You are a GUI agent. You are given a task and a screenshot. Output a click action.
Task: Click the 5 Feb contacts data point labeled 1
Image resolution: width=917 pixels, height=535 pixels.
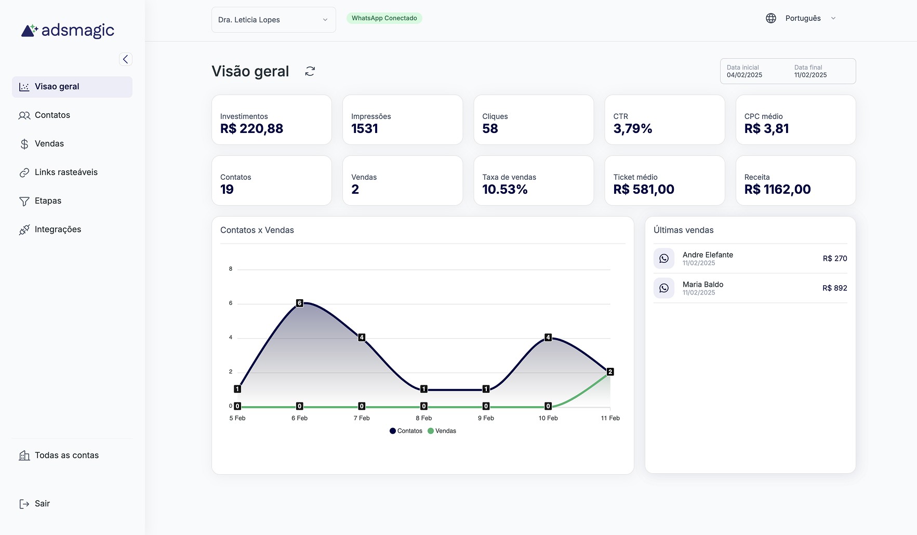tap(237, 389)
